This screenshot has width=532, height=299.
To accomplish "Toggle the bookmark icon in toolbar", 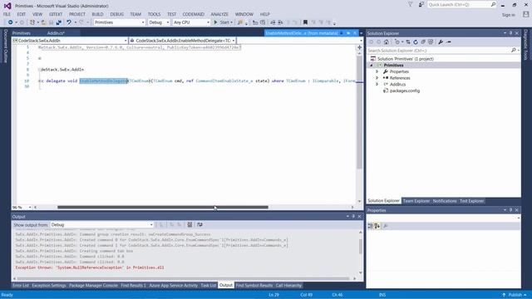I will tap(305, 22).
